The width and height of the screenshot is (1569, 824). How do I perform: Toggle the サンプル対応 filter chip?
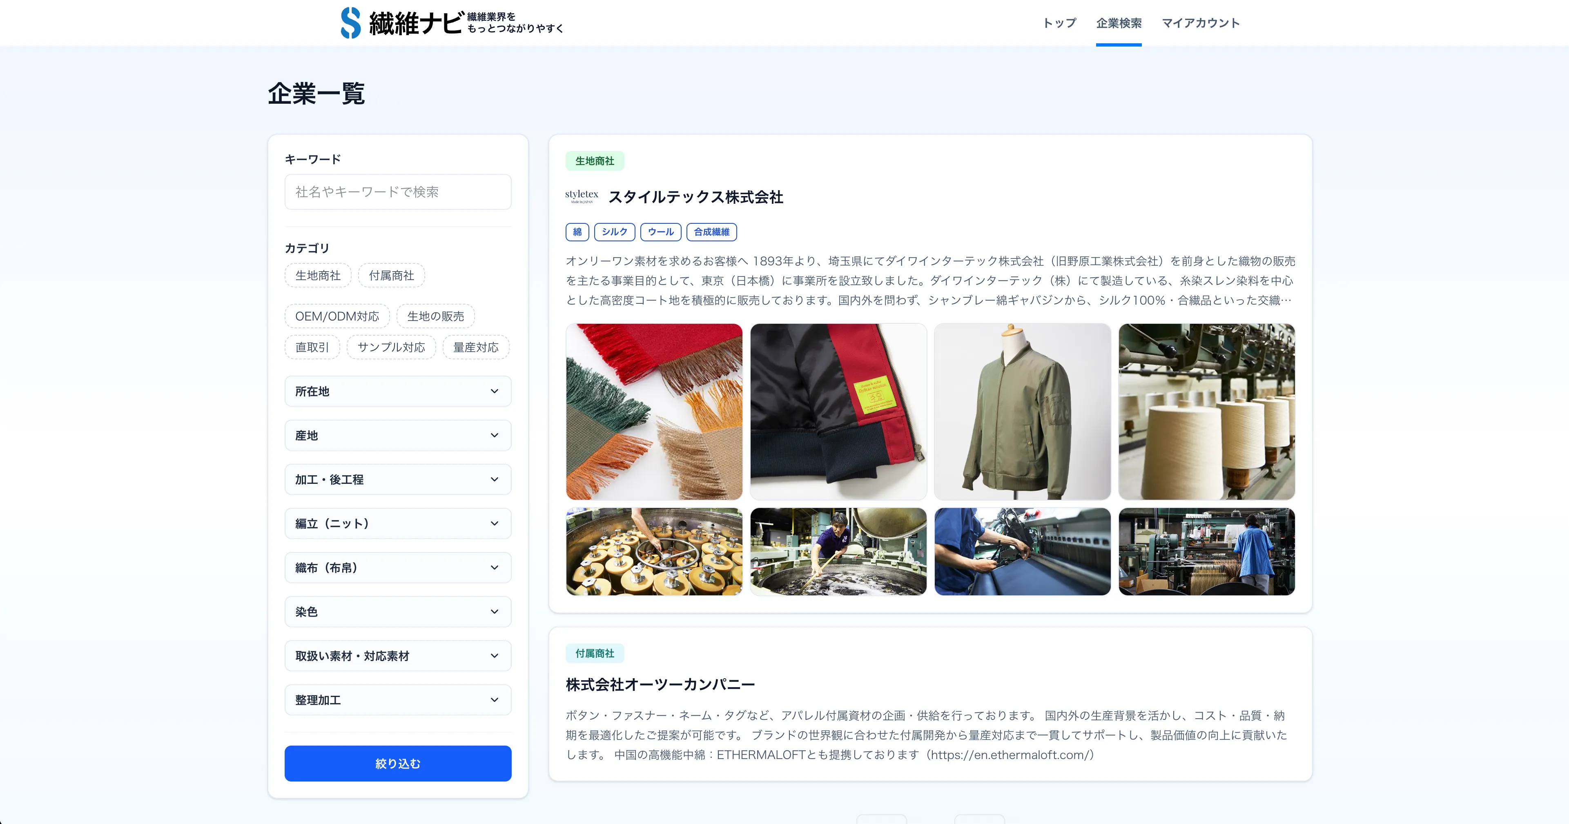[391, 347]
